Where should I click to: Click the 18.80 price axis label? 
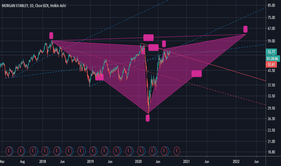pyautogui.click(x=271, y=152)
